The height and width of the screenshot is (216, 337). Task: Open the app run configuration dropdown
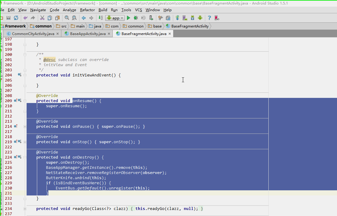(x=115, y=18)
